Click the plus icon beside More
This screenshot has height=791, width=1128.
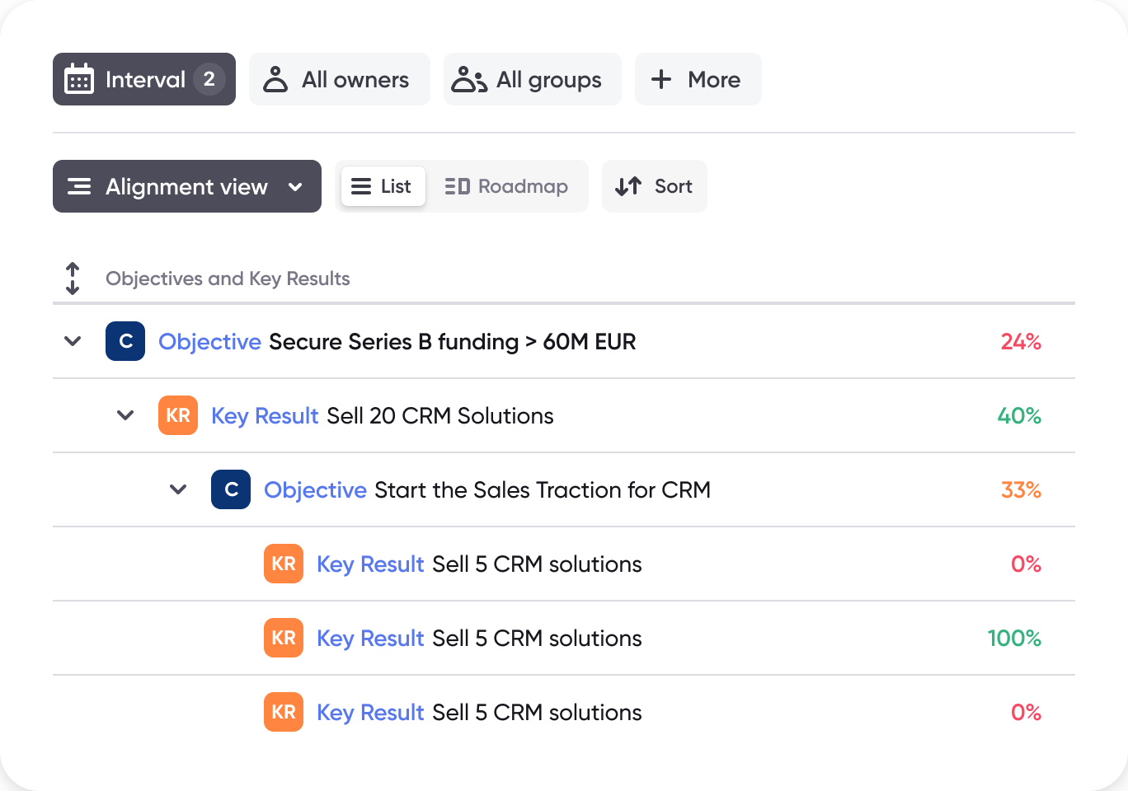pyautogui.click(x=661, y=79)
